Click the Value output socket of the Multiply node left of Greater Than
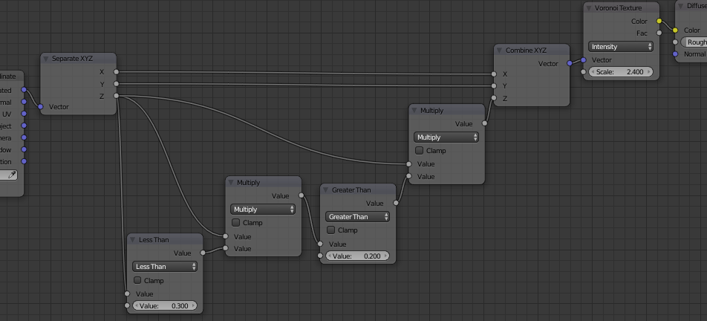 pos(302,195)
